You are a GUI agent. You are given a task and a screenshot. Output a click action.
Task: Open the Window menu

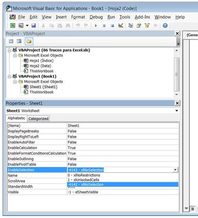[x=163, y=17]
